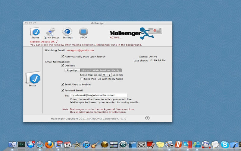Click the large Status sidebar icon
The image size is (241, 151).
[33, 79]
